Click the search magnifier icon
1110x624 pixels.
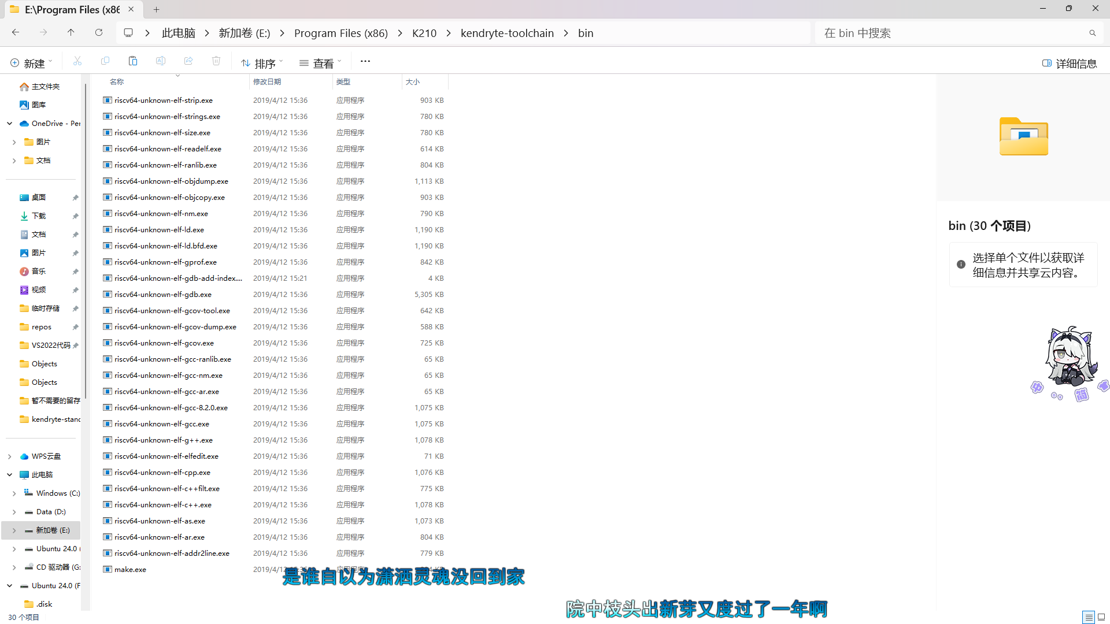coord(1092,33)
